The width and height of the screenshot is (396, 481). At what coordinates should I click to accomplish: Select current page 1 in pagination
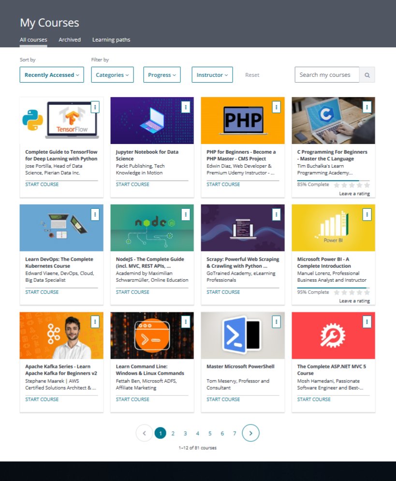pyautogui.click(x=161, y=433)
